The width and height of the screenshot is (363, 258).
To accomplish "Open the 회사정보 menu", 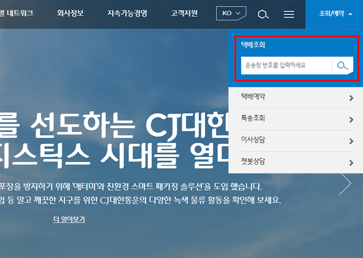I will [x=70, y=13].
